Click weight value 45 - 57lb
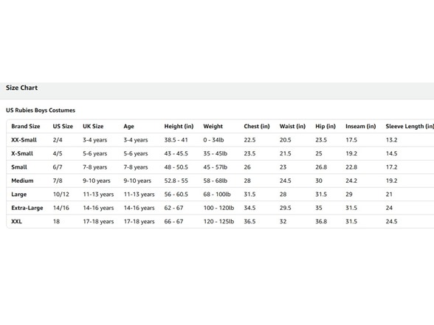 click(215, 167)
